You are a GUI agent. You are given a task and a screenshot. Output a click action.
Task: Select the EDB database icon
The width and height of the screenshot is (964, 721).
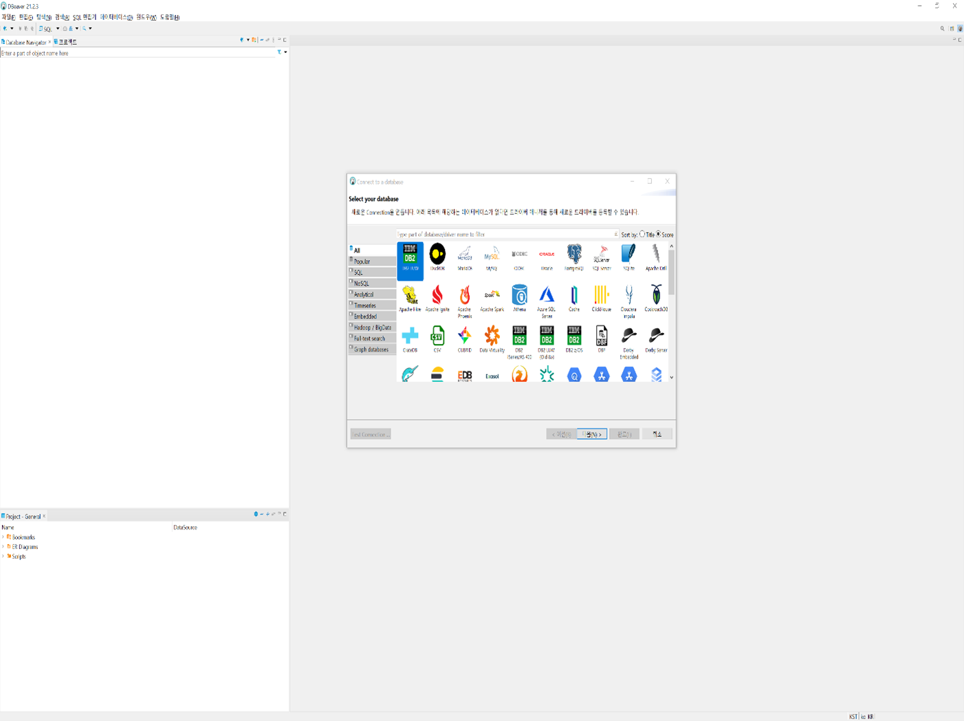point(465,375)
